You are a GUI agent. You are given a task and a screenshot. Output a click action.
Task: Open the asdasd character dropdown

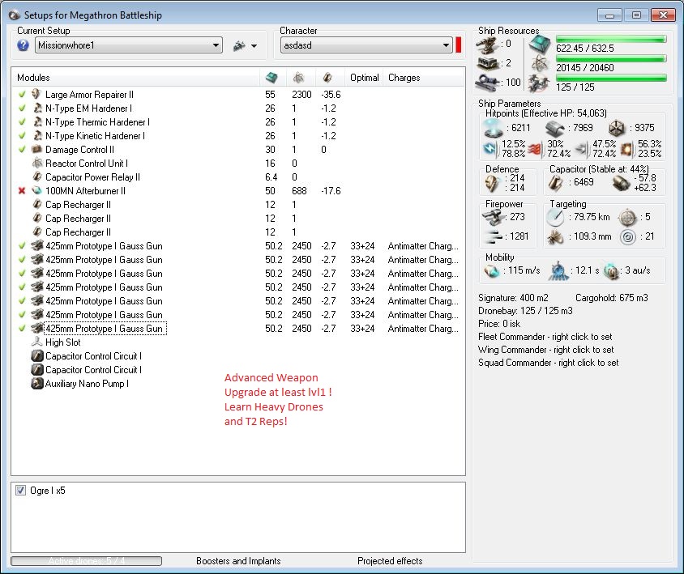(366, 45)
